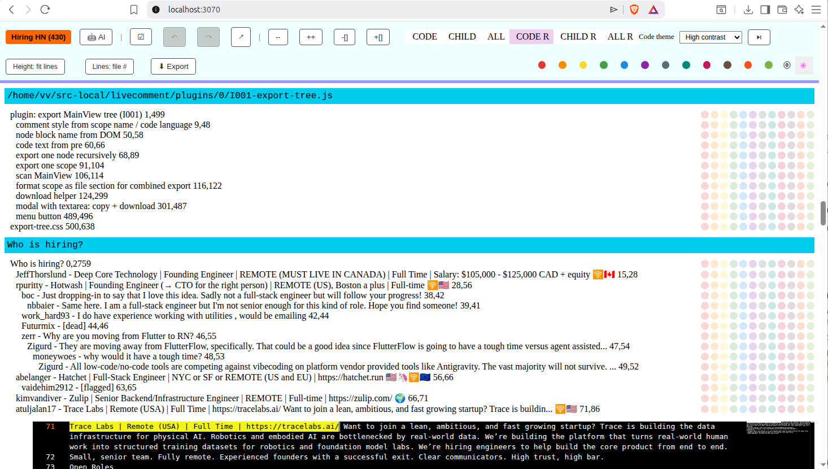Screen dimensions: 828x469
Task: Select the JeffThorslund Deep Core Technology row
Action: click(326, 275)
